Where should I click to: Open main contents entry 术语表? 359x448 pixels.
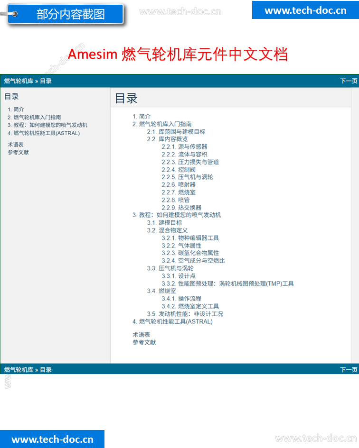tap(141, 335)
